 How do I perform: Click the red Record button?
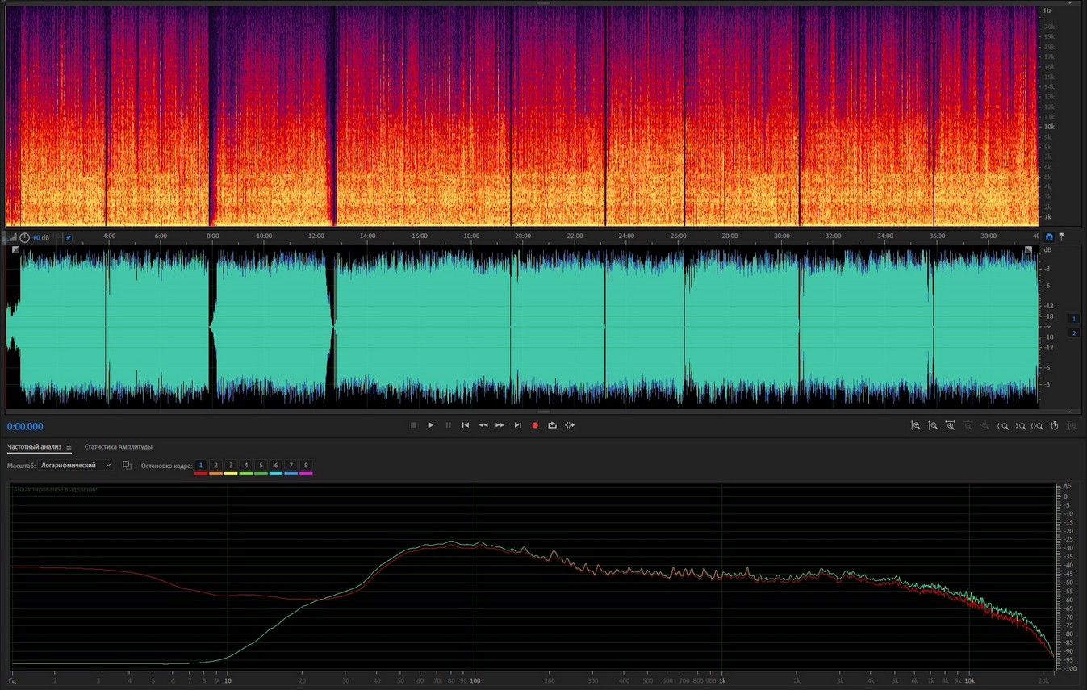tap(534, 425)
